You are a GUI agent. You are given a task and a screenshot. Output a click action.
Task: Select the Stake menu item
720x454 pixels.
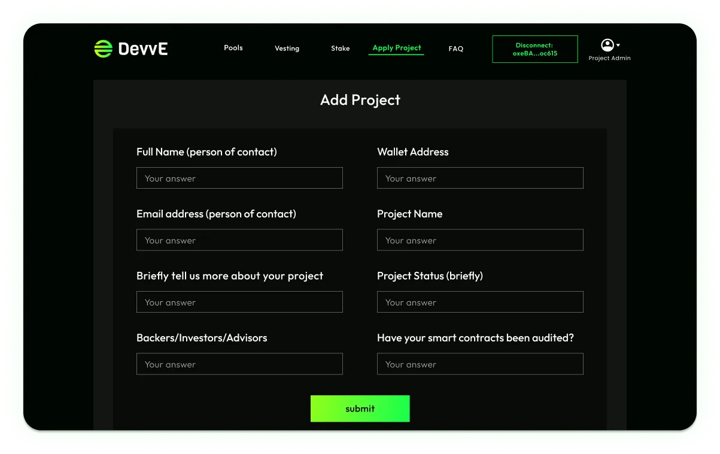[x=340, y=49]
